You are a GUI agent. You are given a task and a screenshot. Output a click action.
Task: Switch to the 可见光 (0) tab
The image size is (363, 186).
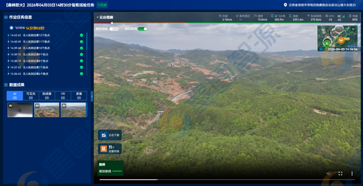pyautogui.click(x=31, y=96)
